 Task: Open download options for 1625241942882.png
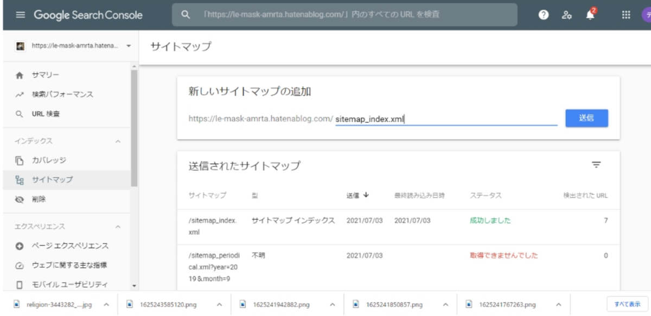[333, 305]
